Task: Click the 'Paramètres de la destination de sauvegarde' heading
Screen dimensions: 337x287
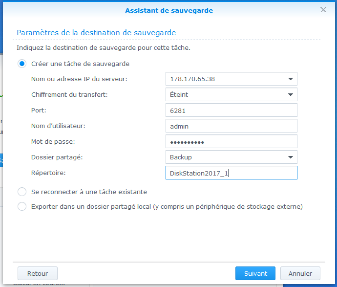Action: point(96,32)
